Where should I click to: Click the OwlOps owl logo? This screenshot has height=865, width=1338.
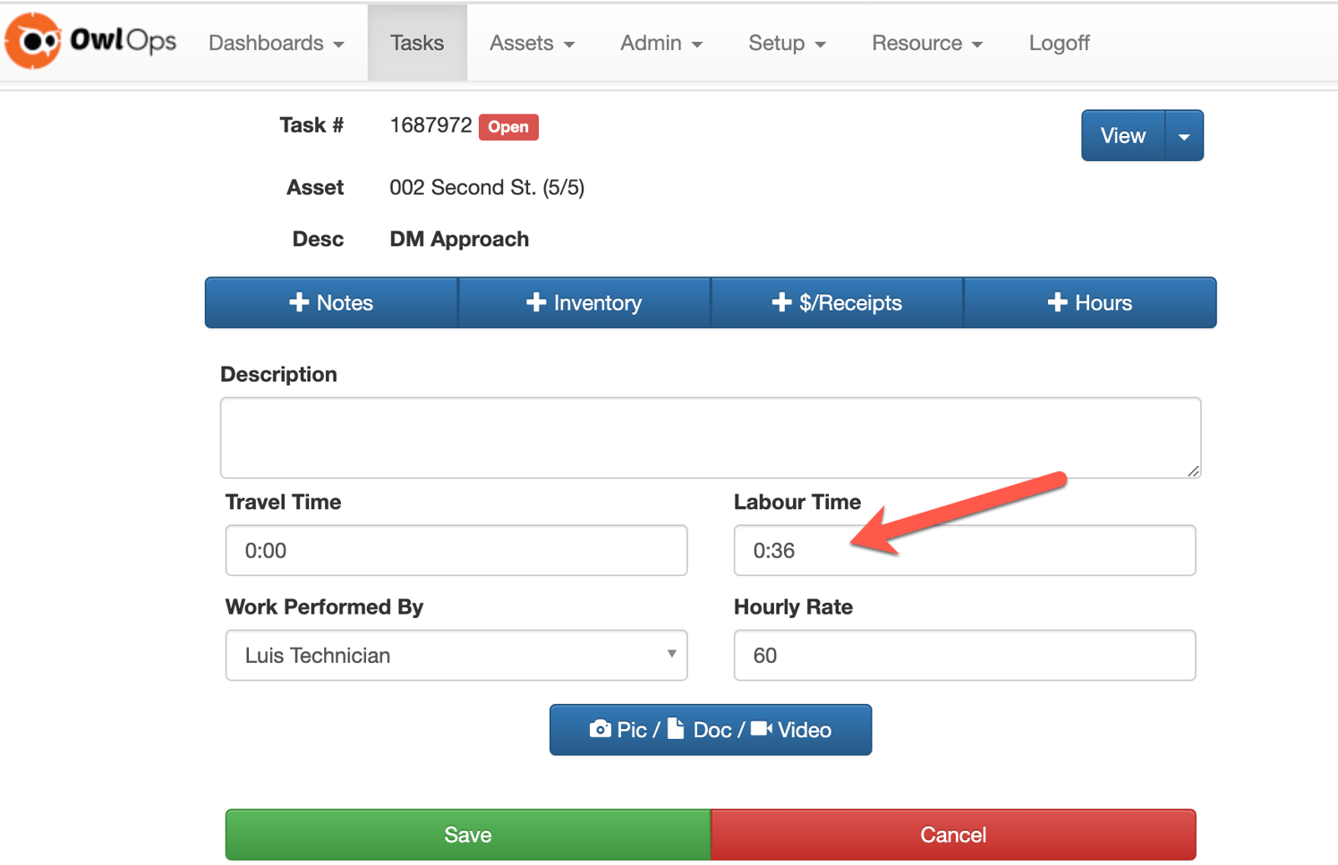(x=33, y=41)
